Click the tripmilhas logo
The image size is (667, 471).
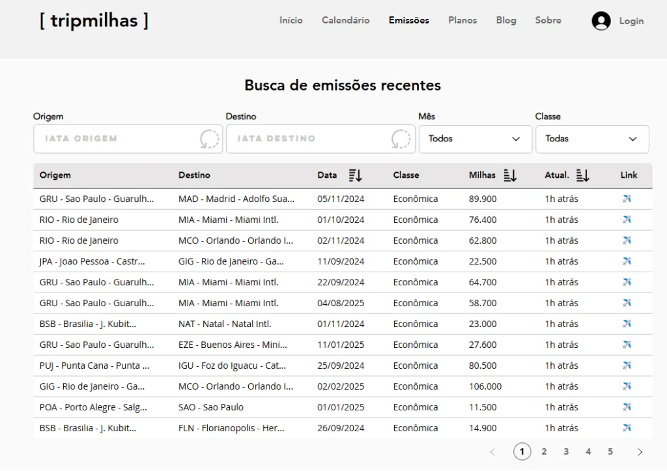pyautogui.click(x=94, y=20)
